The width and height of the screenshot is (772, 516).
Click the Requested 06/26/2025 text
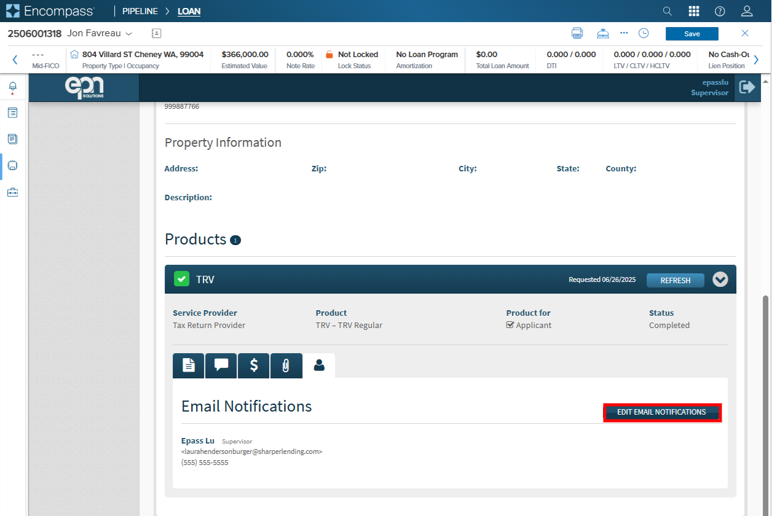click(x=602, y=279)
